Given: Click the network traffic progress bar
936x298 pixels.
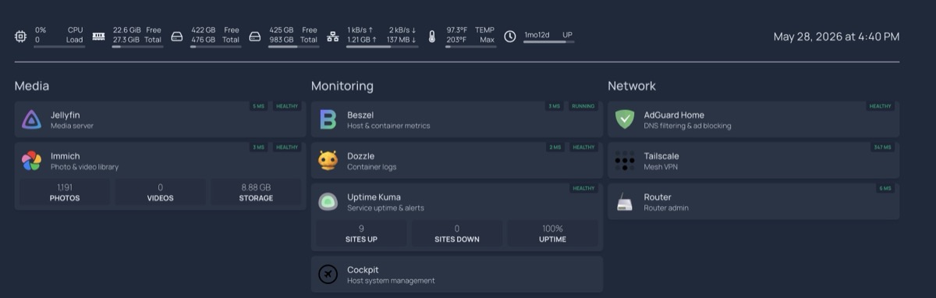Looking at the screenshot, I should pos(382,47).
